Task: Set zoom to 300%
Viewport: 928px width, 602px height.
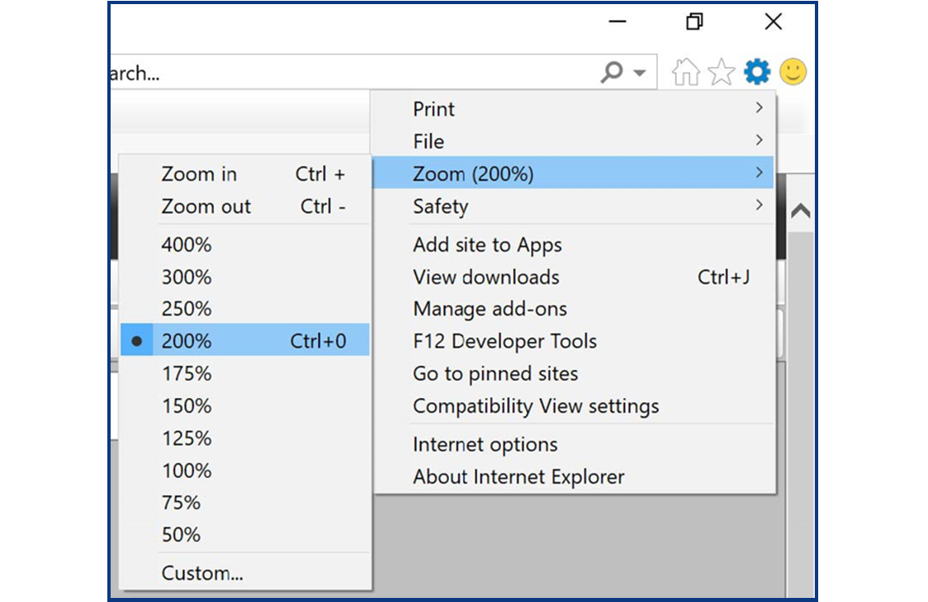Action: point(245,277)
